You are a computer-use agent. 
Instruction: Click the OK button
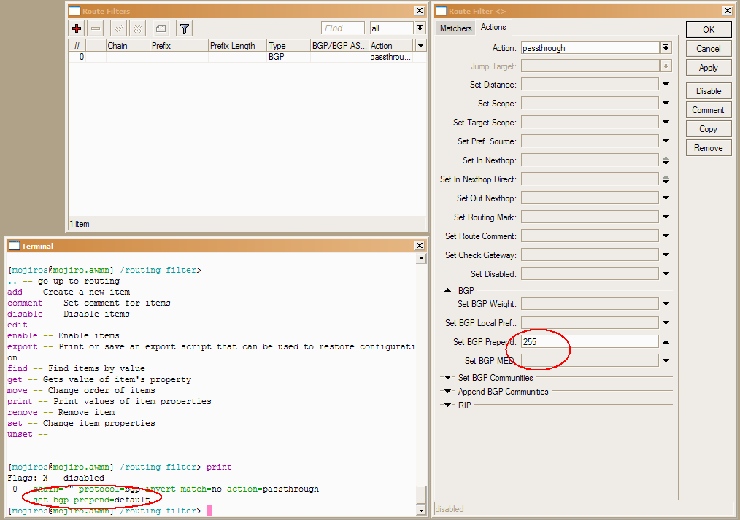pyautogui.click(x=708, y=30)
